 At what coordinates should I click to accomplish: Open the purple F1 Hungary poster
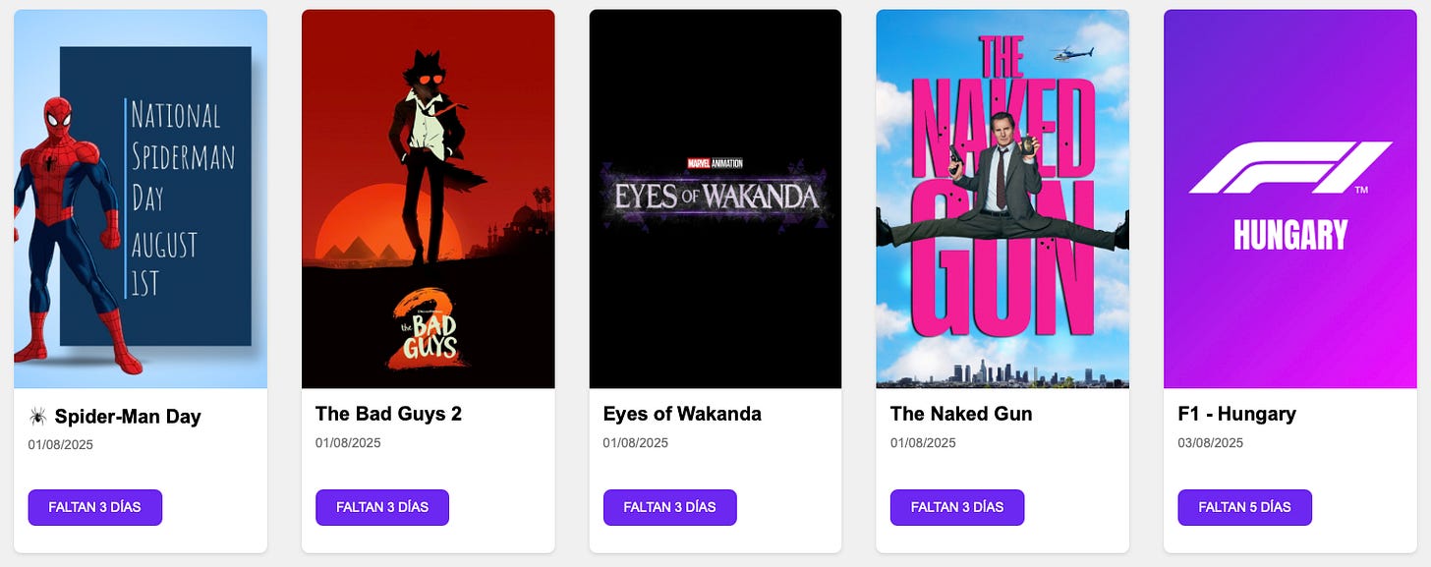[1290, 198]
